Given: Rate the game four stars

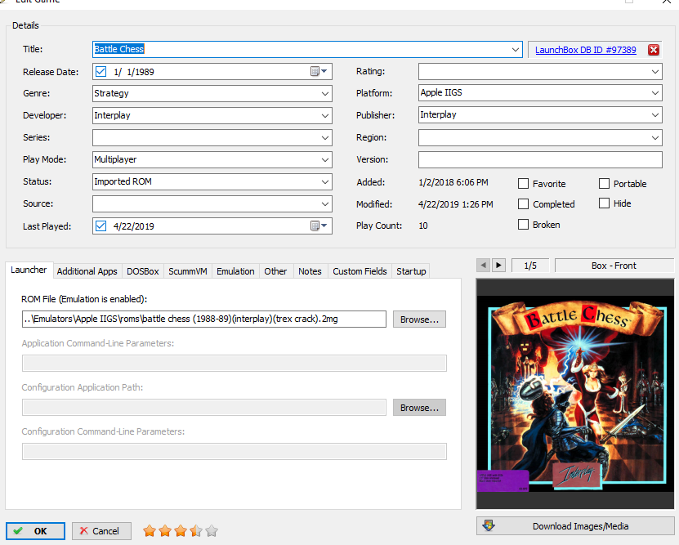Looking at the screenshot, I should click(196, 531).
